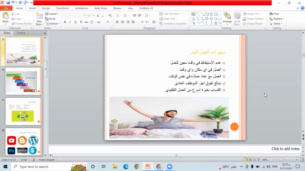Start Slide Show from status bar
The height and width of the screenshot is (171, 305).
coord(258,160)
